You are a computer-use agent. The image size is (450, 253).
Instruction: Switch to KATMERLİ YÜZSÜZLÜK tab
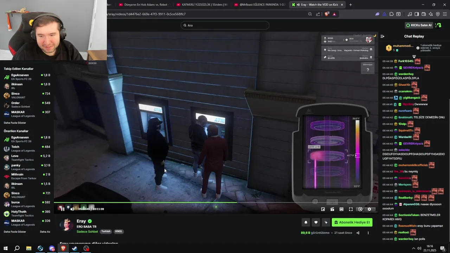(202, 5)
